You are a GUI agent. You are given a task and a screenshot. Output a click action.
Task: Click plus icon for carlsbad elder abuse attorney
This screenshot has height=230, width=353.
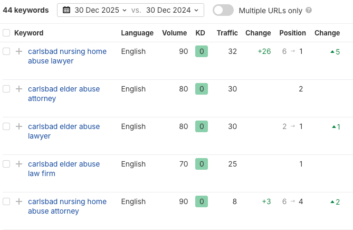pos(19,89)
